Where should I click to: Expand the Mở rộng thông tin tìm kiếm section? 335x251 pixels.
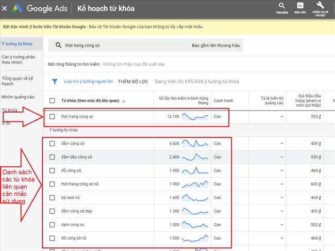click(x=74, y=65)
